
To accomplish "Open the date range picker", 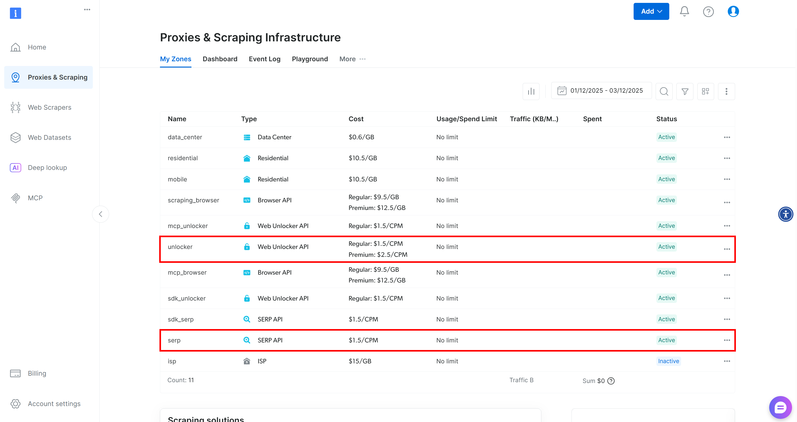I will [601, 91].
